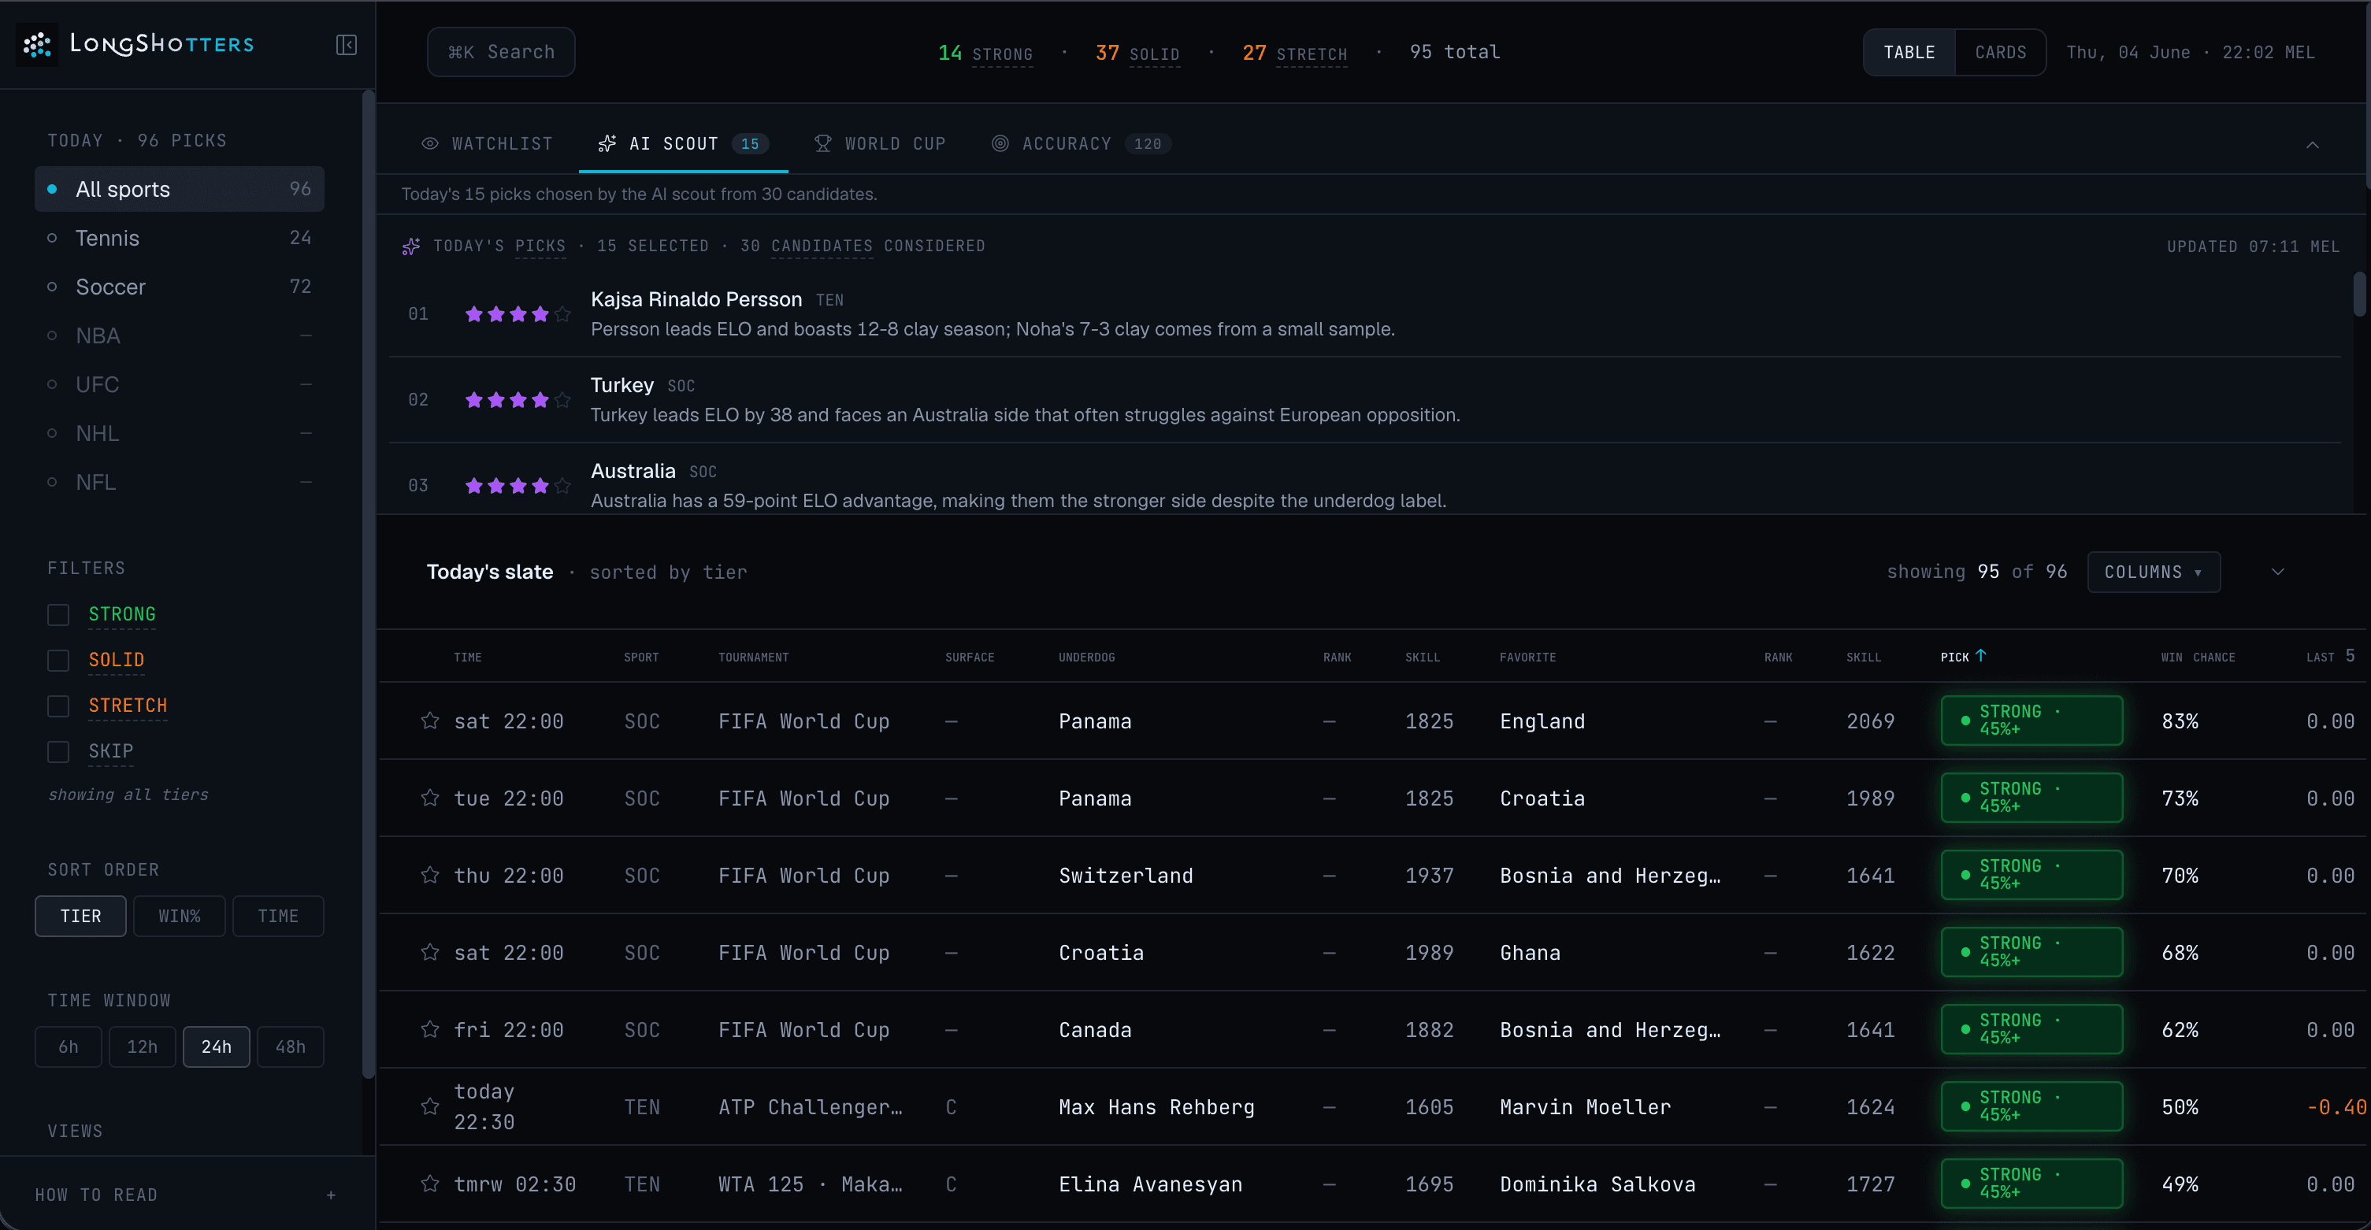The image size is (2371, 1230).
Task: Click the star rating for Kajsa Rinaldo Persson
Action: pos(518,315)
